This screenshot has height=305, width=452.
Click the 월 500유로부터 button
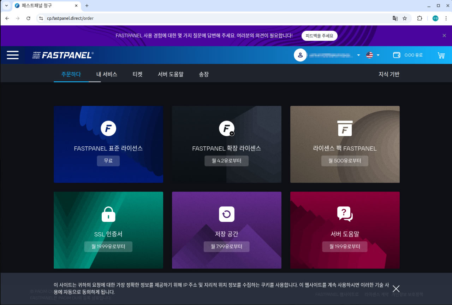345,161
